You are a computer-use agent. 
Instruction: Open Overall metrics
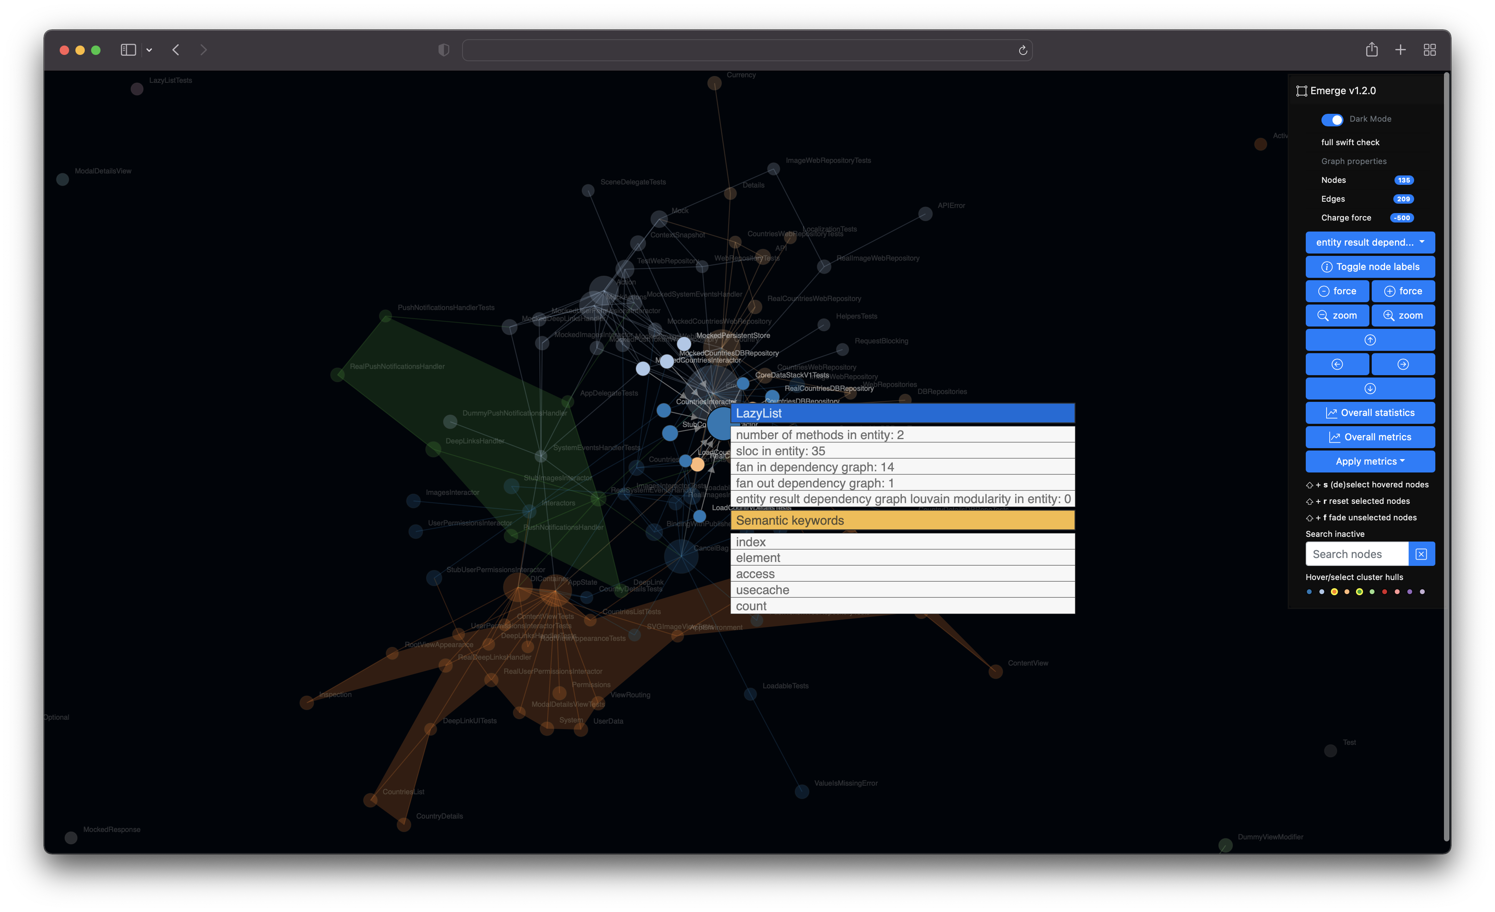click(1370, 437)
